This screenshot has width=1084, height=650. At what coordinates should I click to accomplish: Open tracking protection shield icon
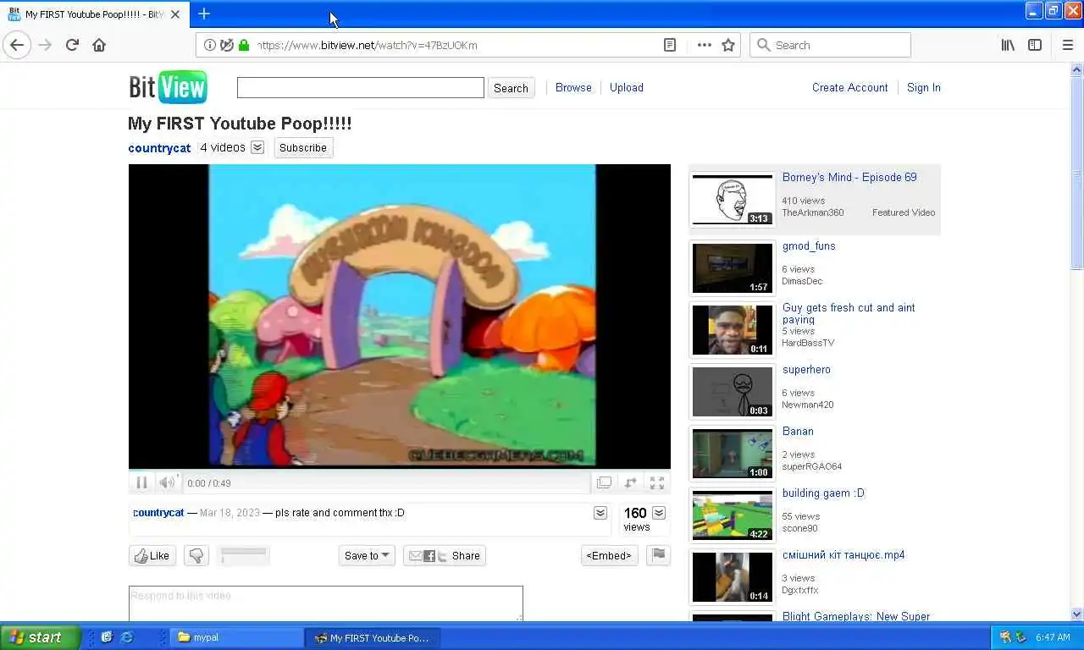[x=227, y=45]
